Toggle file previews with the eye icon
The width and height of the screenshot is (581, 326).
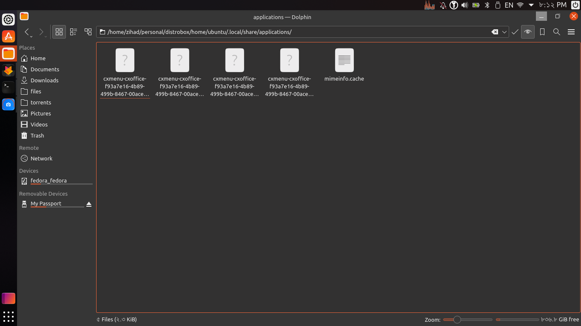528,32
